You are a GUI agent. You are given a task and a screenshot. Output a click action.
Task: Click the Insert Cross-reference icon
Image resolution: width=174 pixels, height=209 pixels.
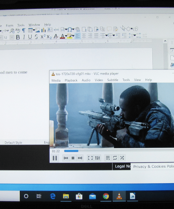(102, 29)
